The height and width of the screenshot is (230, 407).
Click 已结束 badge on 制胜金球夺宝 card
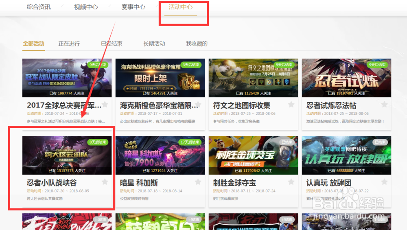pyautogui.click(x=287, y=142)
